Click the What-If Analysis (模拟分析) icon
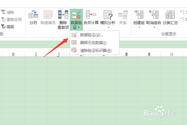This screenshot has height=125, width=187. pyautogui.click(x=108, y=15)
